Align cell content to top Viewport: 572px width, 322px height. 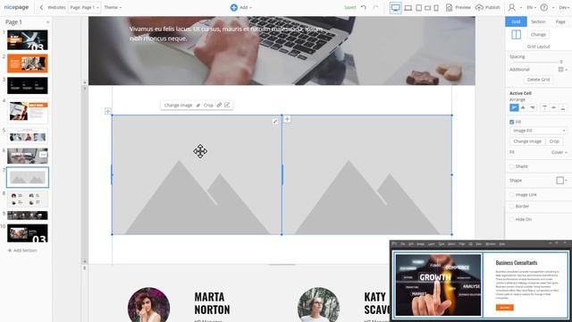pos(544,107)
